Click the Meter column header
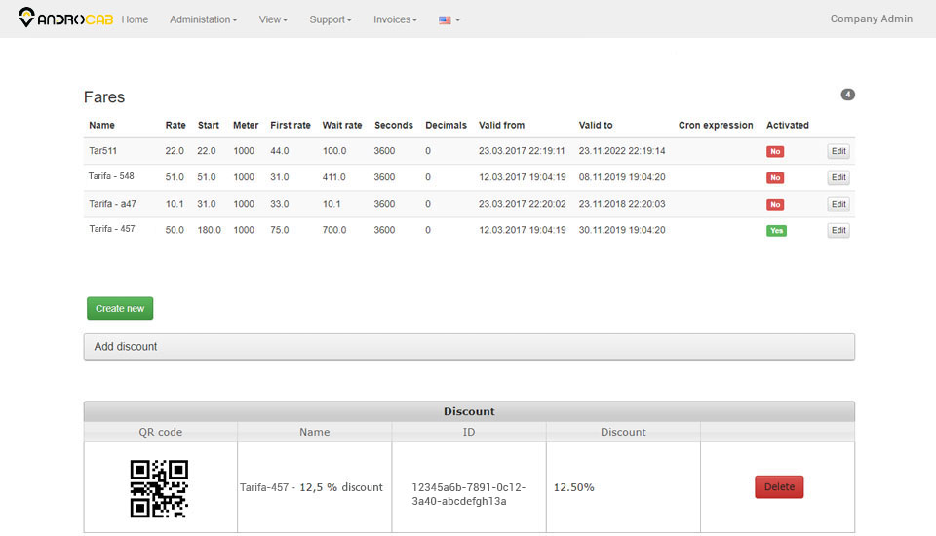936x536 pixels. click(246, 125)
